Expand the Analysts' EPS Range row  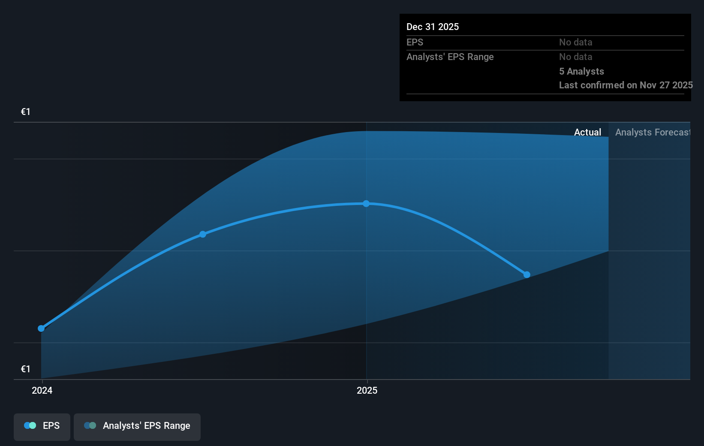click(x=450, y=57)
